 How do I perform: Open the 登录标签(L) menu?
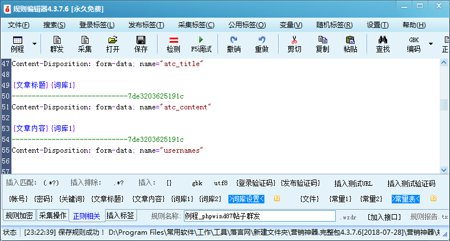(x=97, y=25)
